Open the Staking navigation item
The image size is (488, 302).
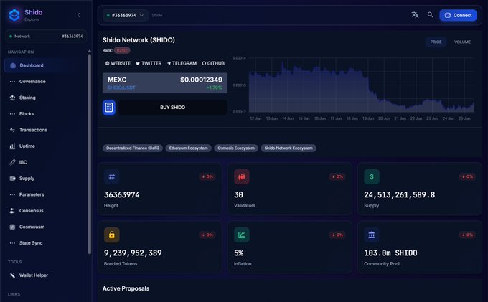tap(46, 98)
